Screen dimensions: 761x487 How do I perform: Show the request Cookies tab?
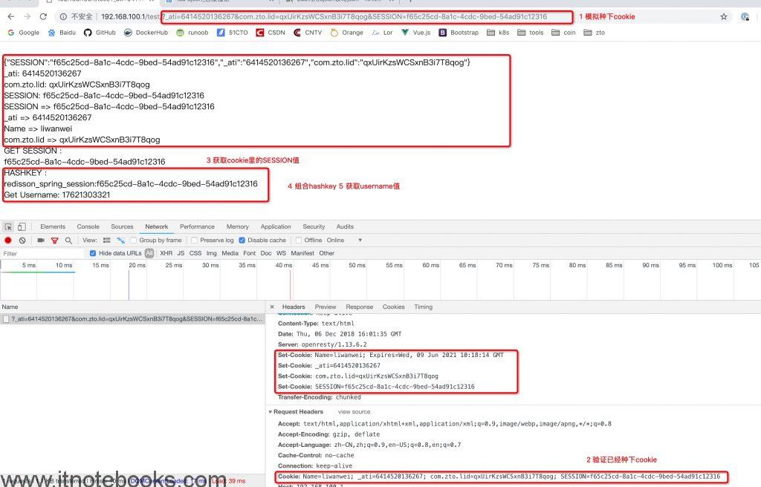tap(393, 307)
